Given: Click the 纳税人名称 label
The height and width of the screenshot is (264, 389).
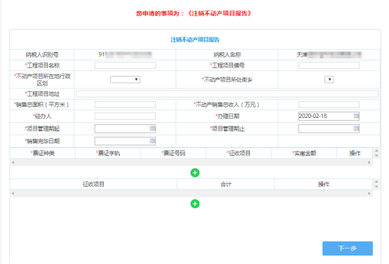Looking at the screenshot, I should click(227, 55).
